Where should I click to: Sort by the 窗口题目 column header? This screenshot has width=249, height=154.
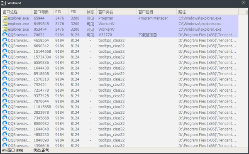156,12
